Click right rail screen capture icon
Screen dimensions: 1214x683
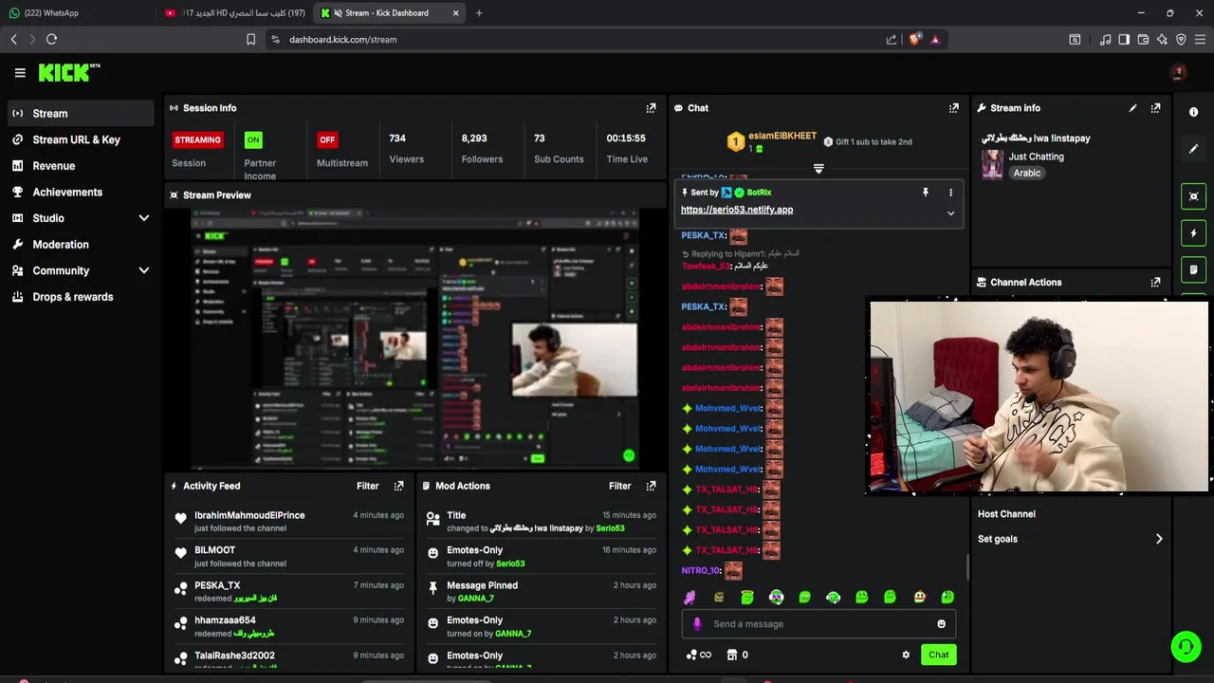[1193, 196]
